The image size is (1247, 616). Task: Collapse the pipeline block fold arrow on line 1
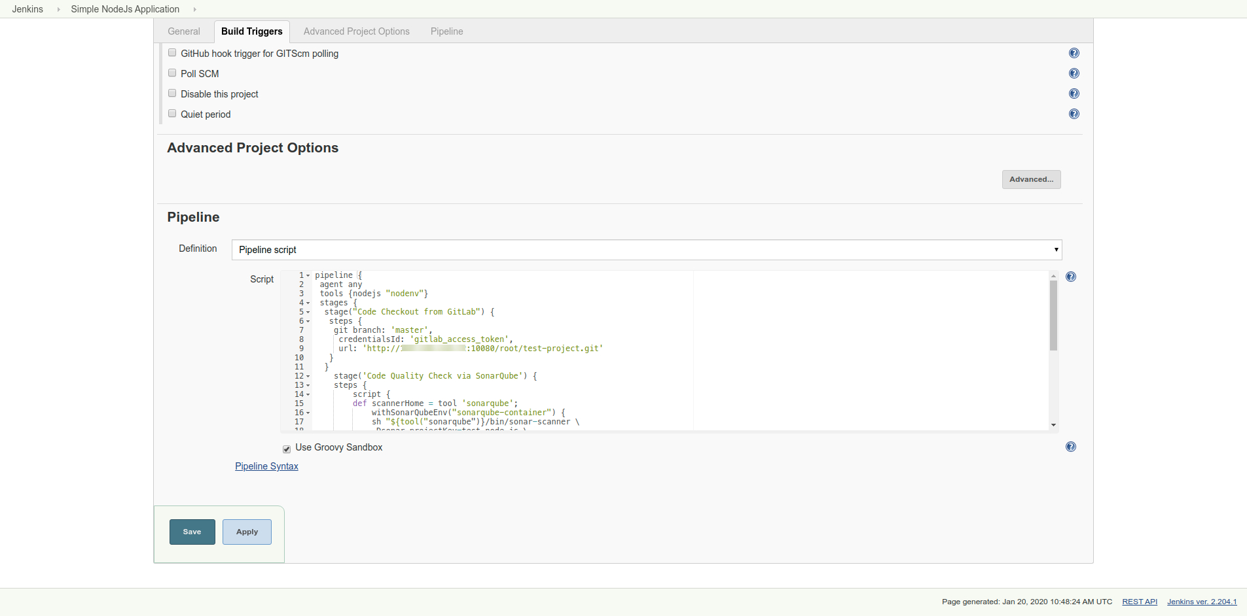coord(308,276)
